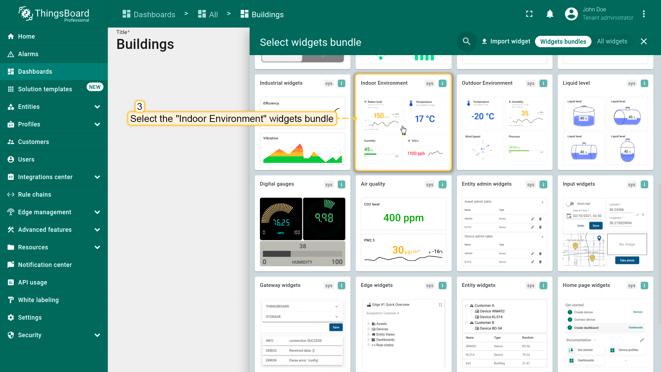Click the search icon in bundle header
Image resolution: width=661 pixels, height=372 pixels.
(466, 41)
